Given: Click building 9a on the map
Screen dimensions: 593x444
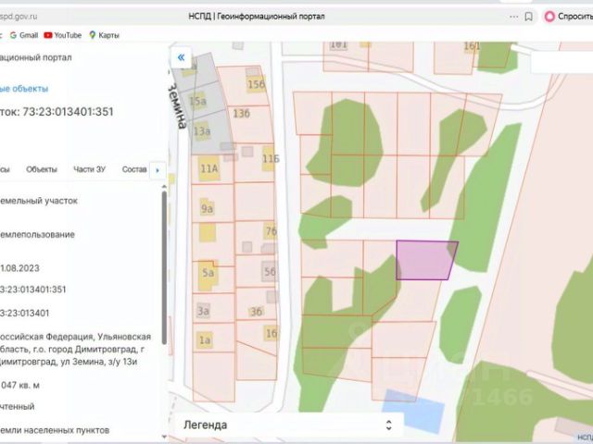Looking at the screenshot, I should (207, 208).
